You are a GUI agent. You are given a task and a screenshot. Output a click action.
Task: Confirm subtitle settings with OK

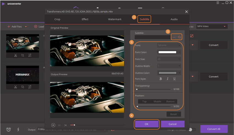[x=146, y=124]
